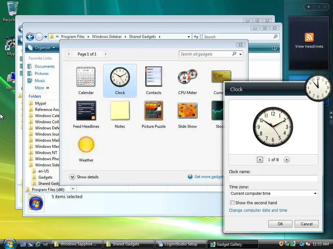
Task: Click Program Files breadcrumb segment
Action: (73, 37)
